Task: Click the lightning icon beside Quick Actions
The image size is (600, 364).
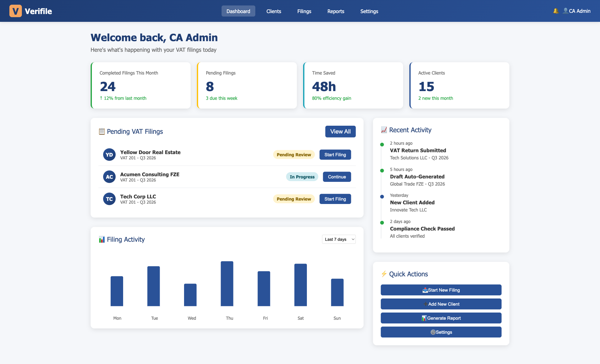Action: (x=384, y=274)
